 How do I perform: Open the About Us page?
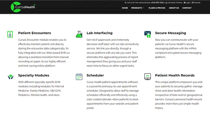tap(174, 8)
